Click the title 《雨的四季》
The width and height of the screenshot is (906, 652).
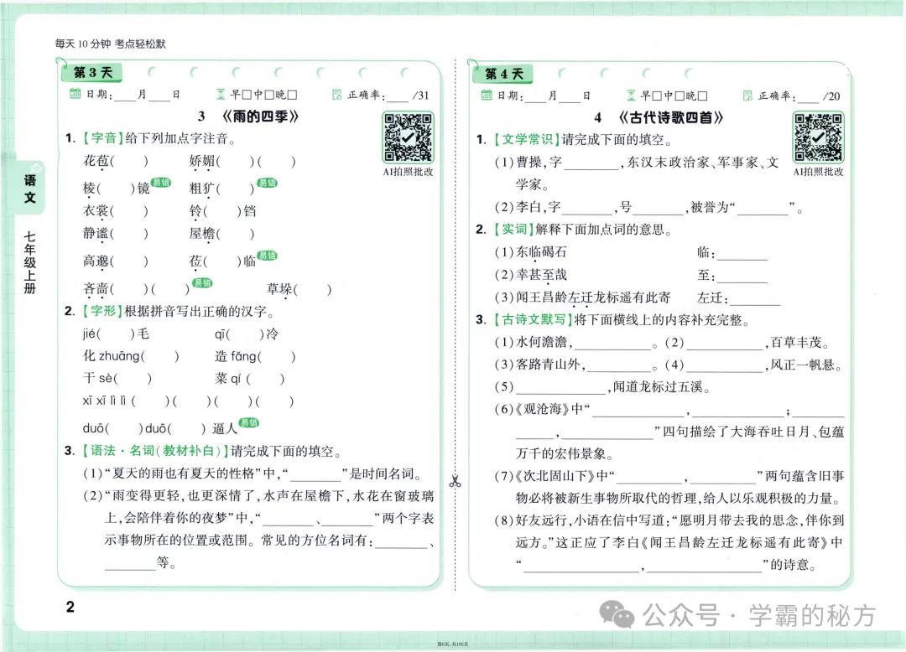tap(261, 116)
